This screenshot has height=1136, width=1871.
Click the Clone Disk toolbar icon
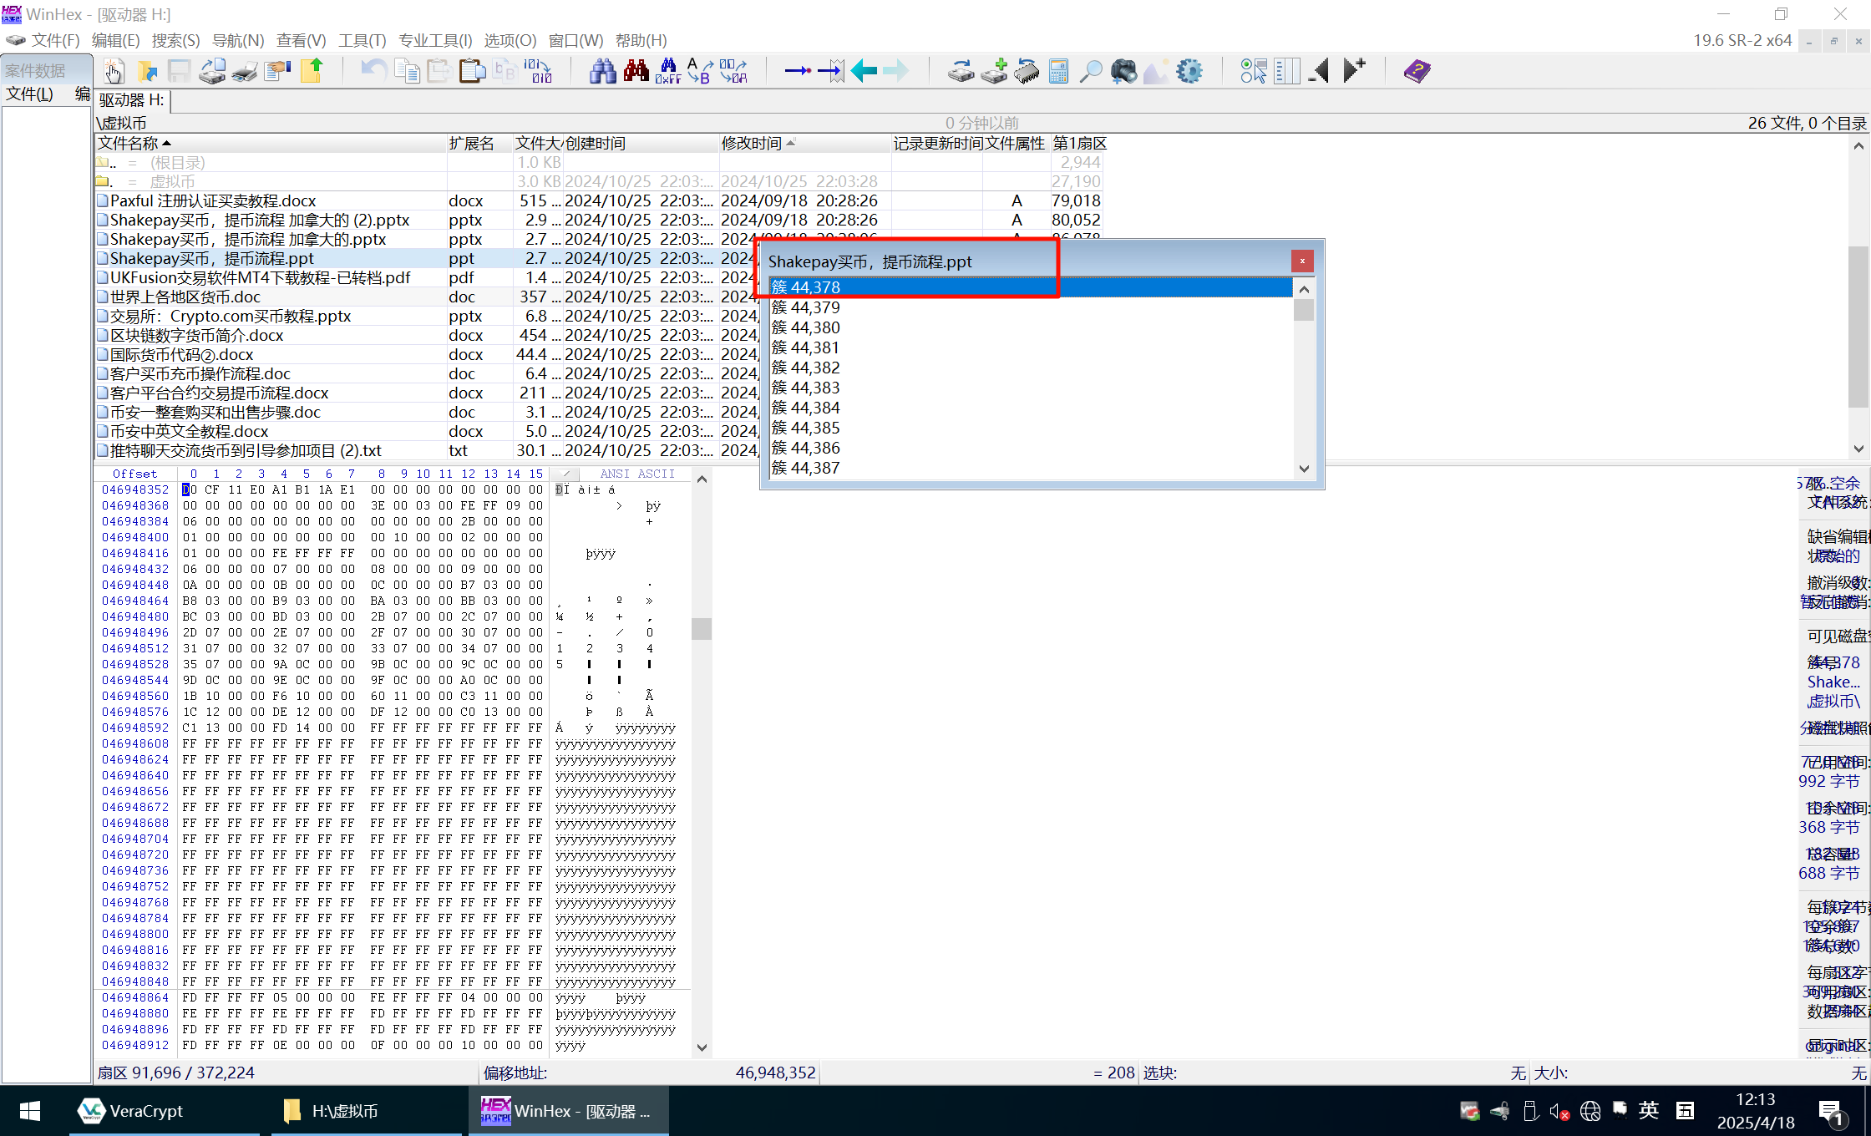(961, 72)
